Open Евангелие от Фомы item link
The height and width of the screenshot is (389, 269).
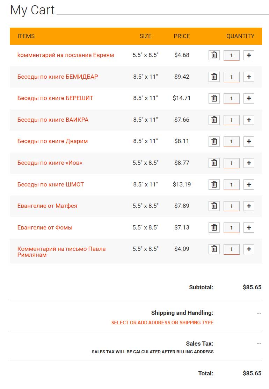[x=45, y=227]
